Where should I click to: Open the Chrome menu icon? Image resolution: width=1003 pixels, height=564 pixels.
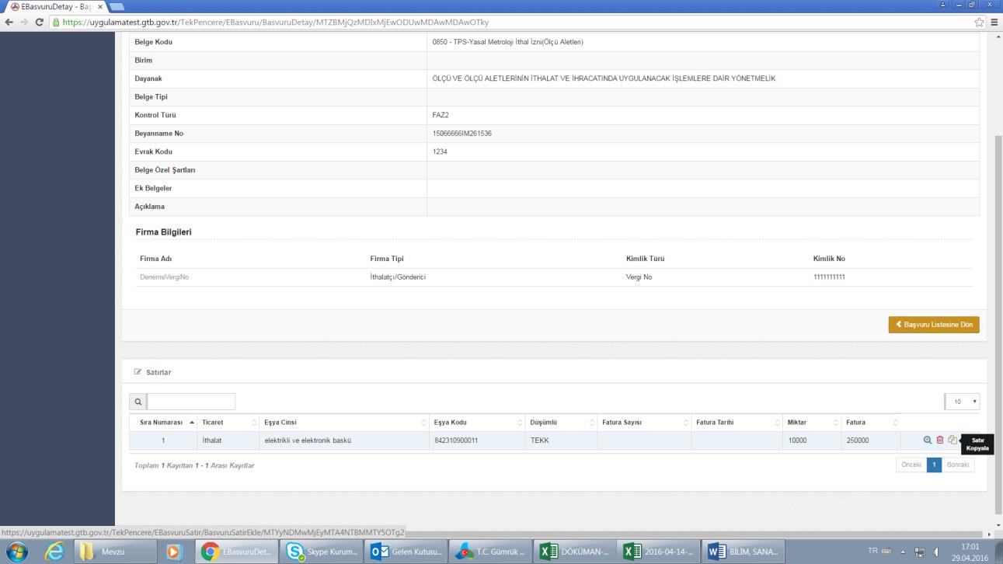[x=994, y=23]
